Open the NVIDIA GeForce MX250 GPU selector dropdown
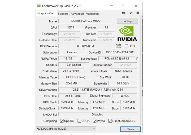This screenshot has width=191, height=135. 66,129
